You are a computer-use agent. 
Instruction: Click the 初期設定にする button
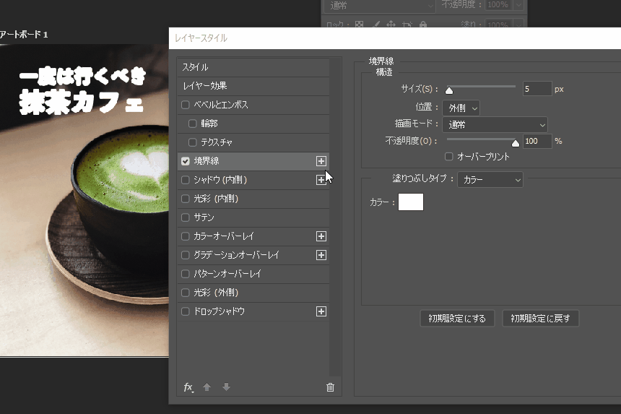click(x=457, y=319)
